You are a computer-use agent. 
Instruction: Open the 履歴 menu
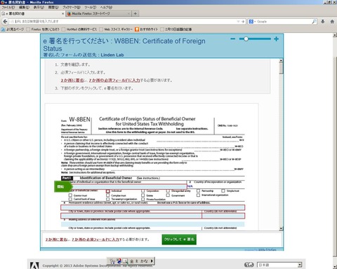[x=53, y=8]
